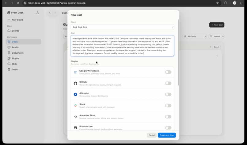
Task: Open Plugins in the sidebar
Action: click(24, 58)
